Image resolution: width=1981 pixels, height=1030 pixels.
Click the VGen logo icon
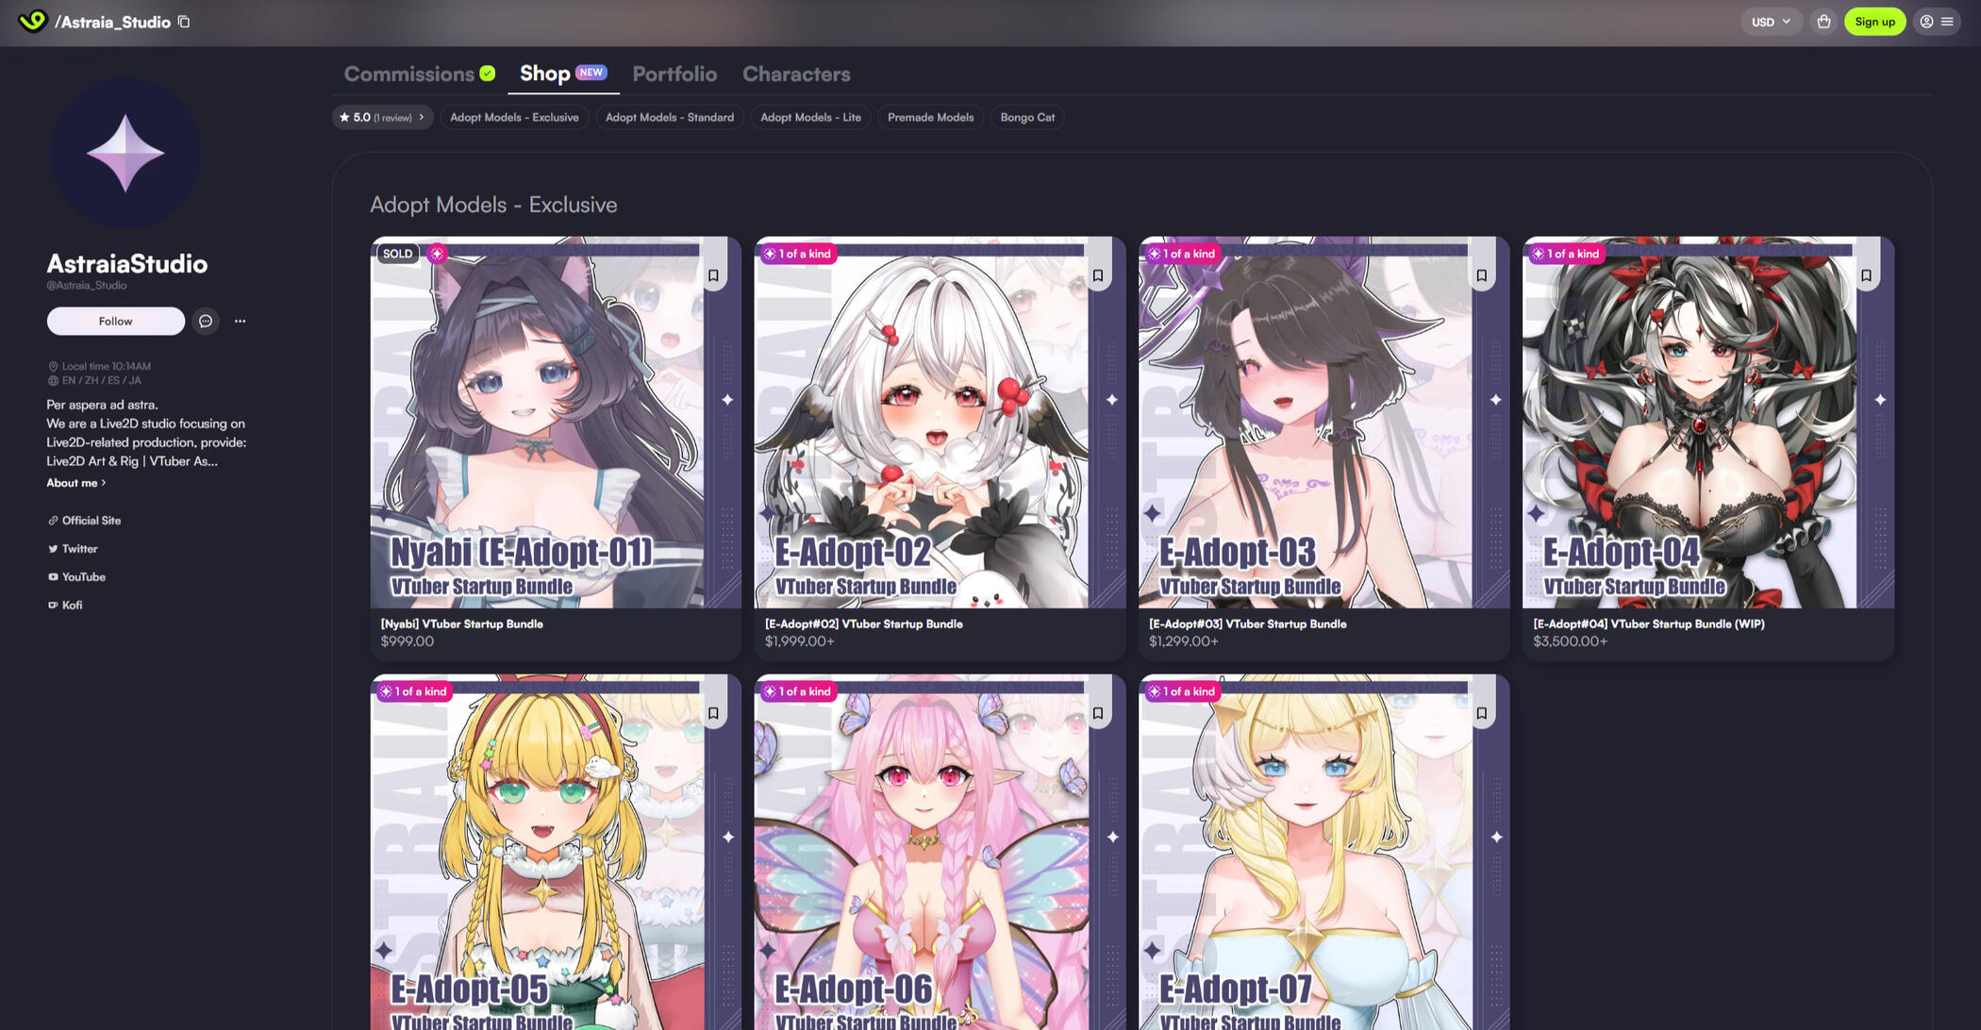(32, 21)
